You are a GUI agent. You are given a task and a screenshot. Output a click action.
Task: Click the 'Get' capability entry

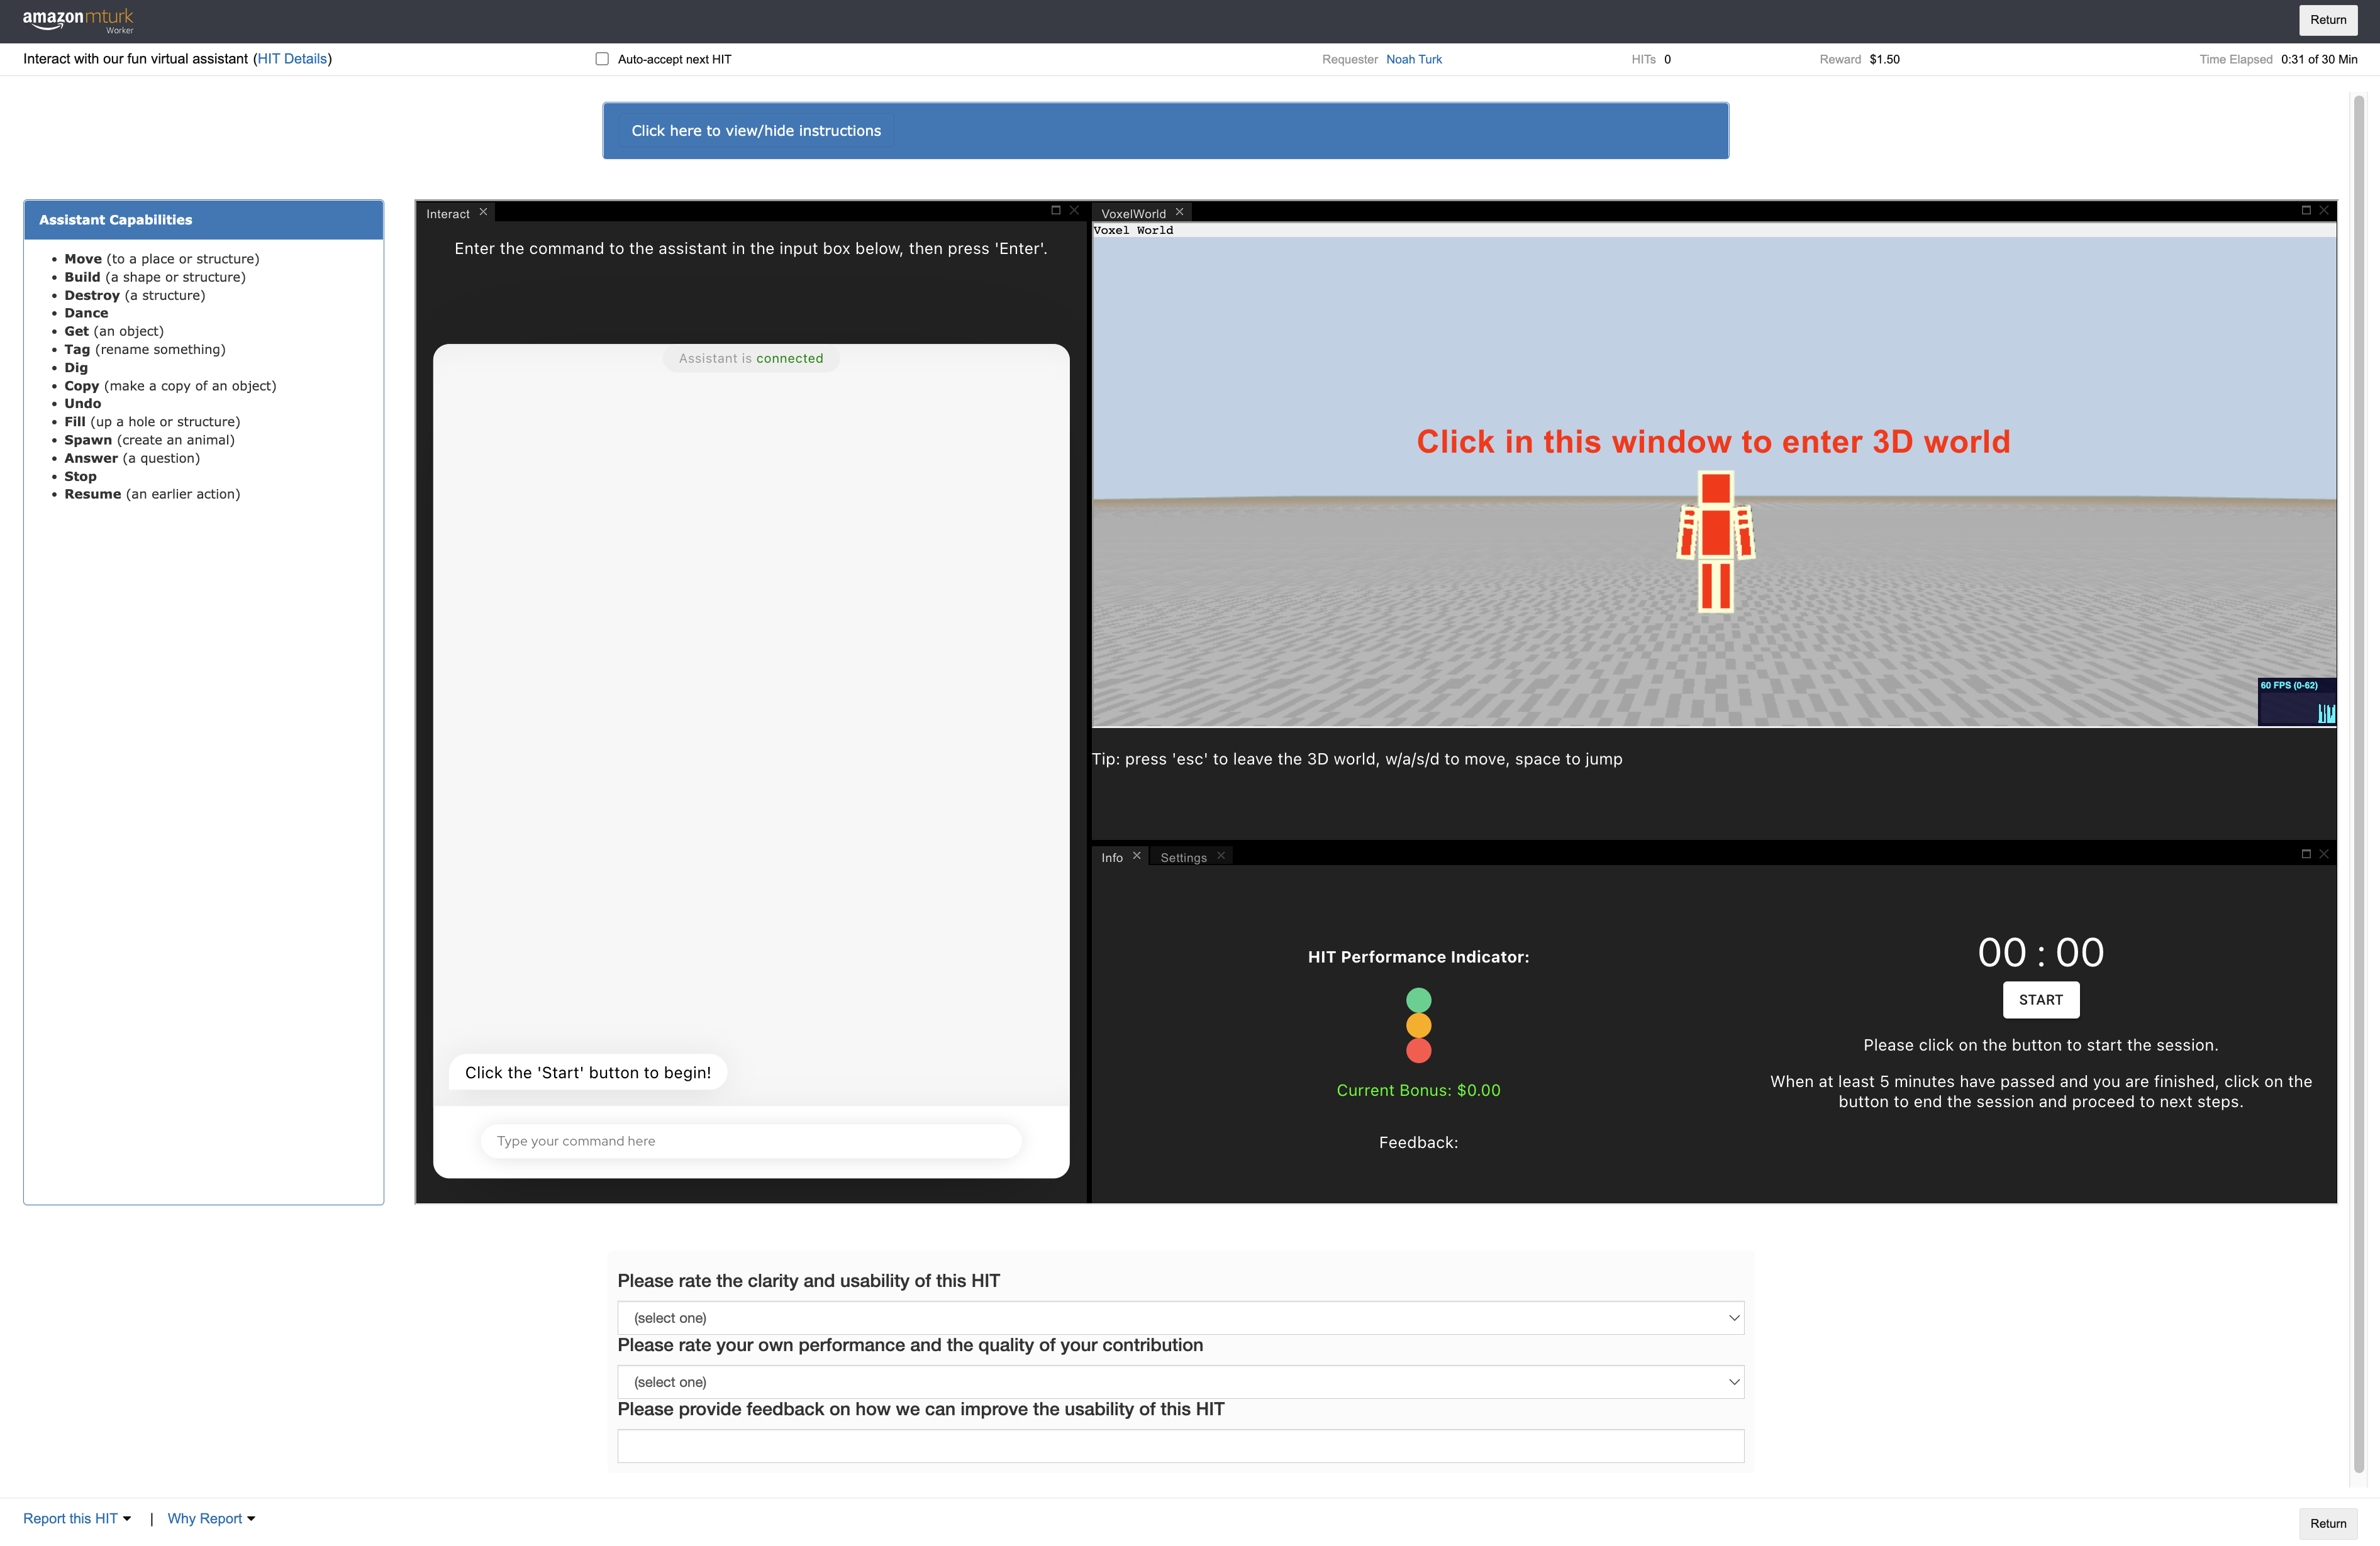(114, 331)
